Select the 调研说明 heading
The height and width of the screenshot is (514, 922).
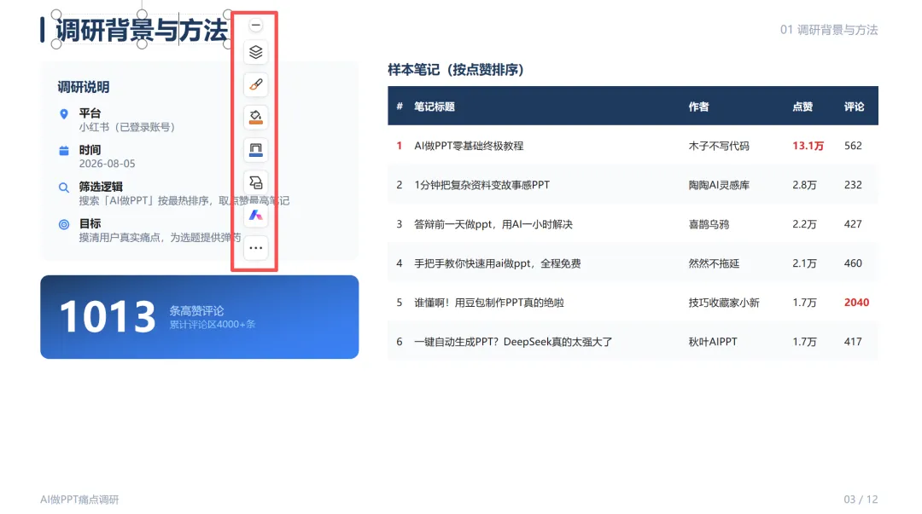pyautogui.click(x=84, y=88)
